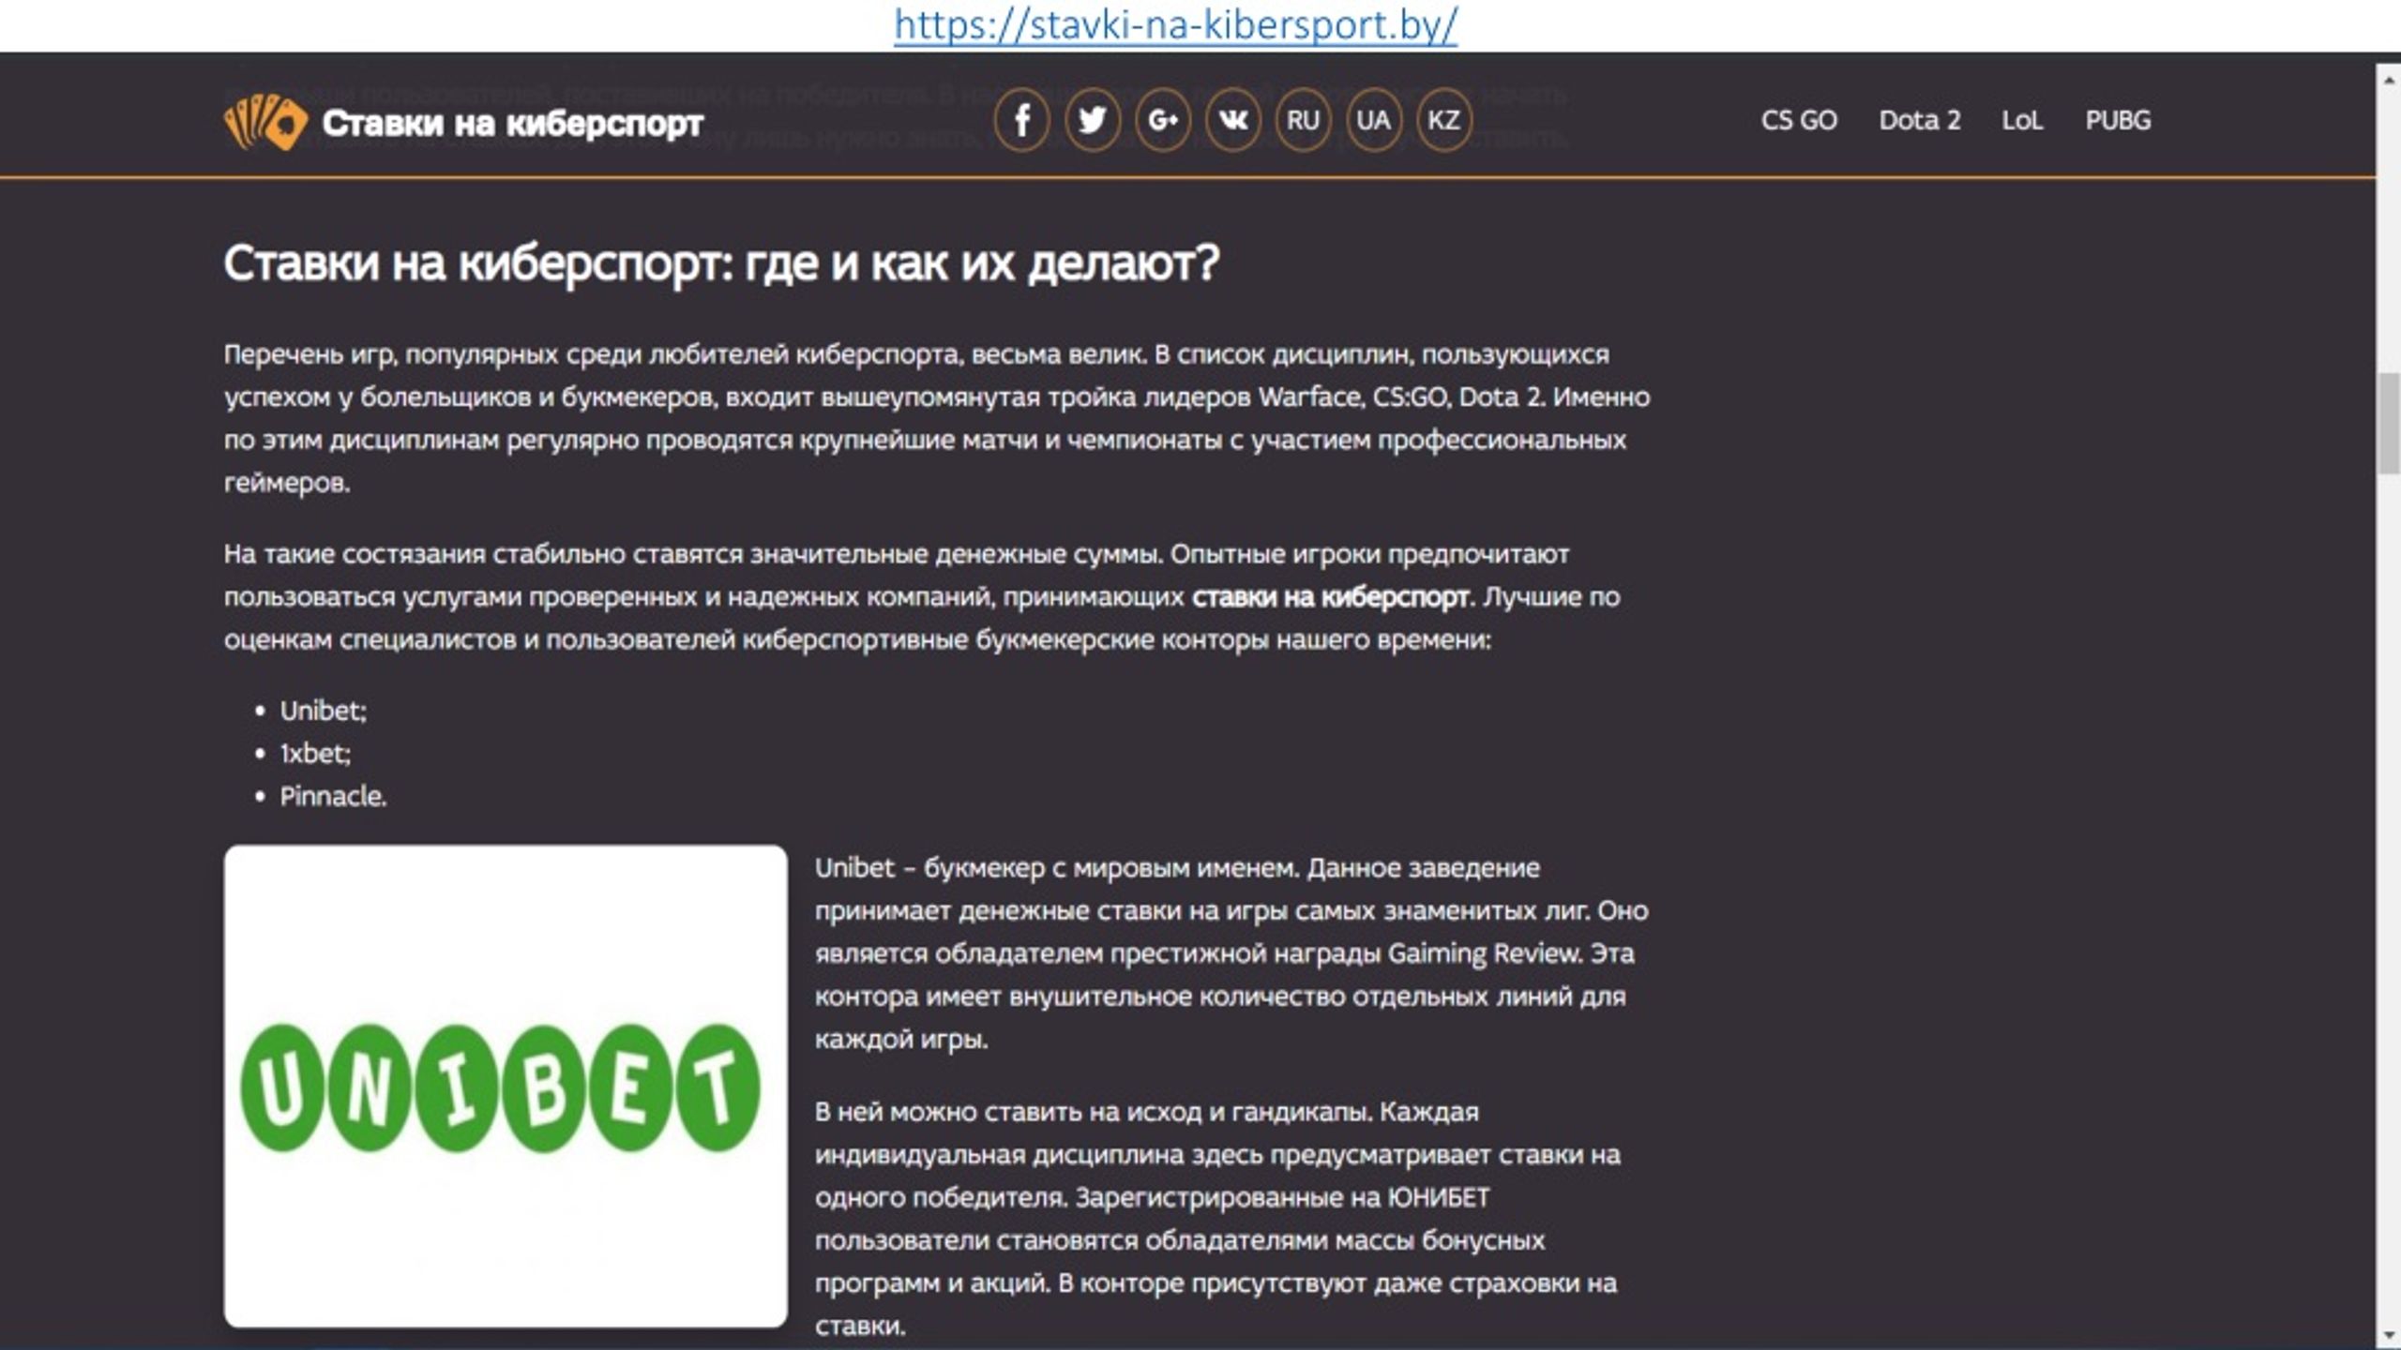
Task: Select the 'Unibet;' list item
Action: pyautogui.click(x=323, y=711)
